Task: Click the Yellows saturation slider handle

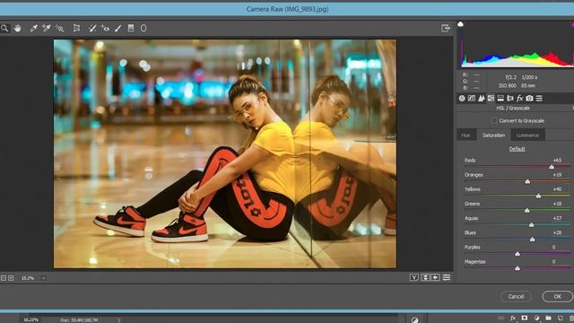Action: tap(538, 196)
